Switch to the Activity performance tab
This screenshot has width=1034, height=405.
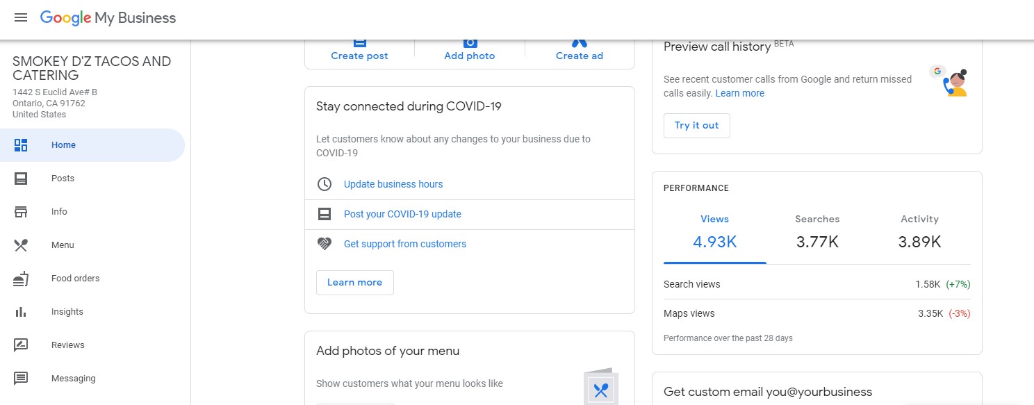[x=919, y=233]
